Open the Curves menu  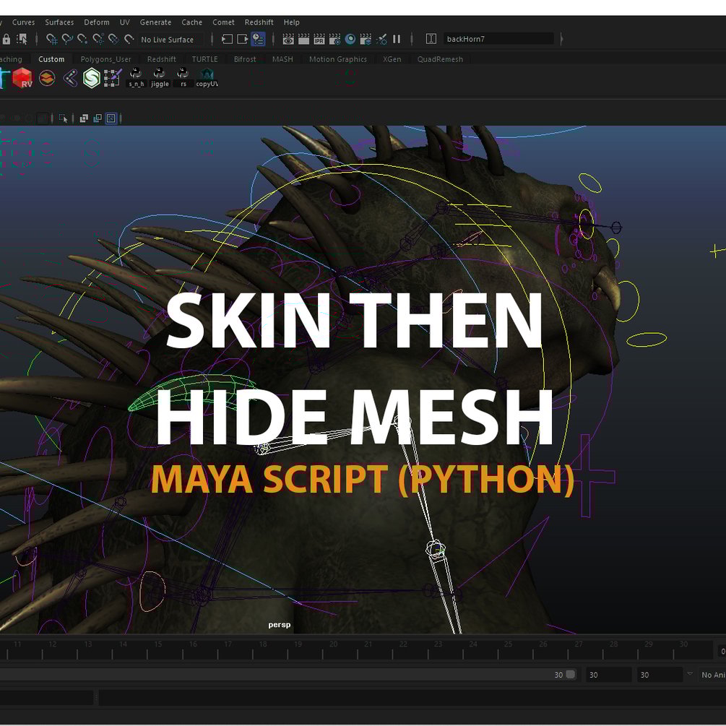click(x=24, y=22)
